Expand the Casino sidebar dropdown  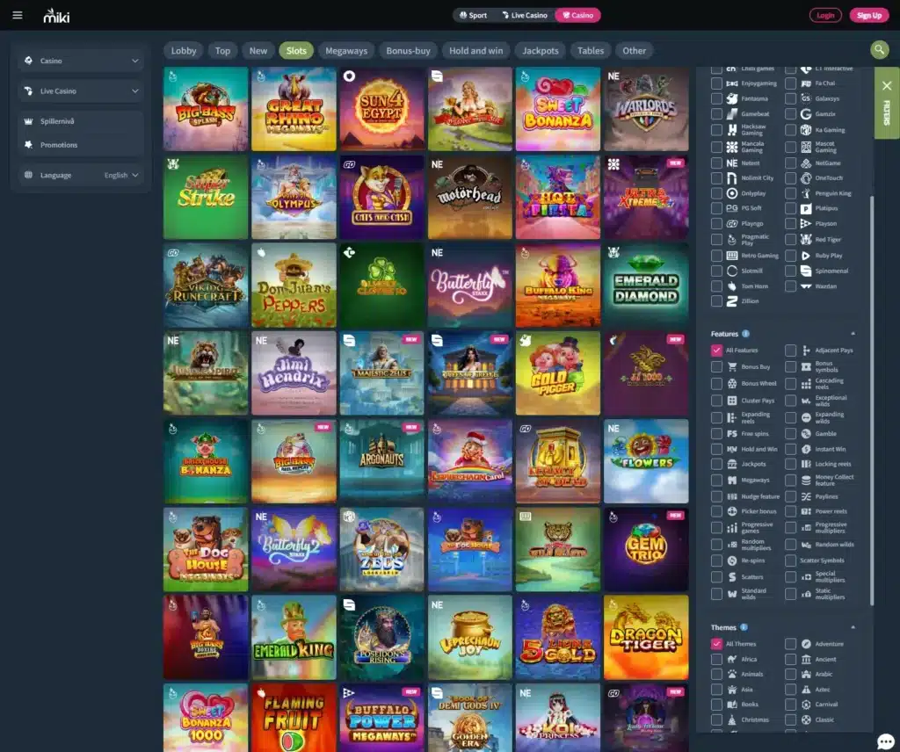[x=81, y=61]
